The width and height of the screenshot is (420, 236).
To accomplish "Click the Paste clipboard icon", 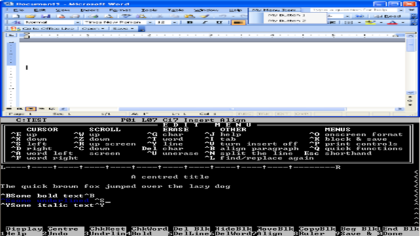I will click(x=190, y=16).
